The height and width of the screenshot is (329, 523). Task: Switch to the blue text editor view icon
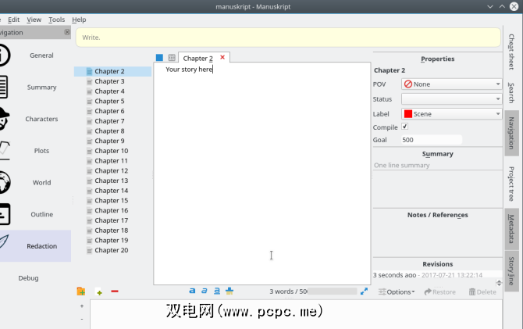pyautogui.click(x=159, y=58)
